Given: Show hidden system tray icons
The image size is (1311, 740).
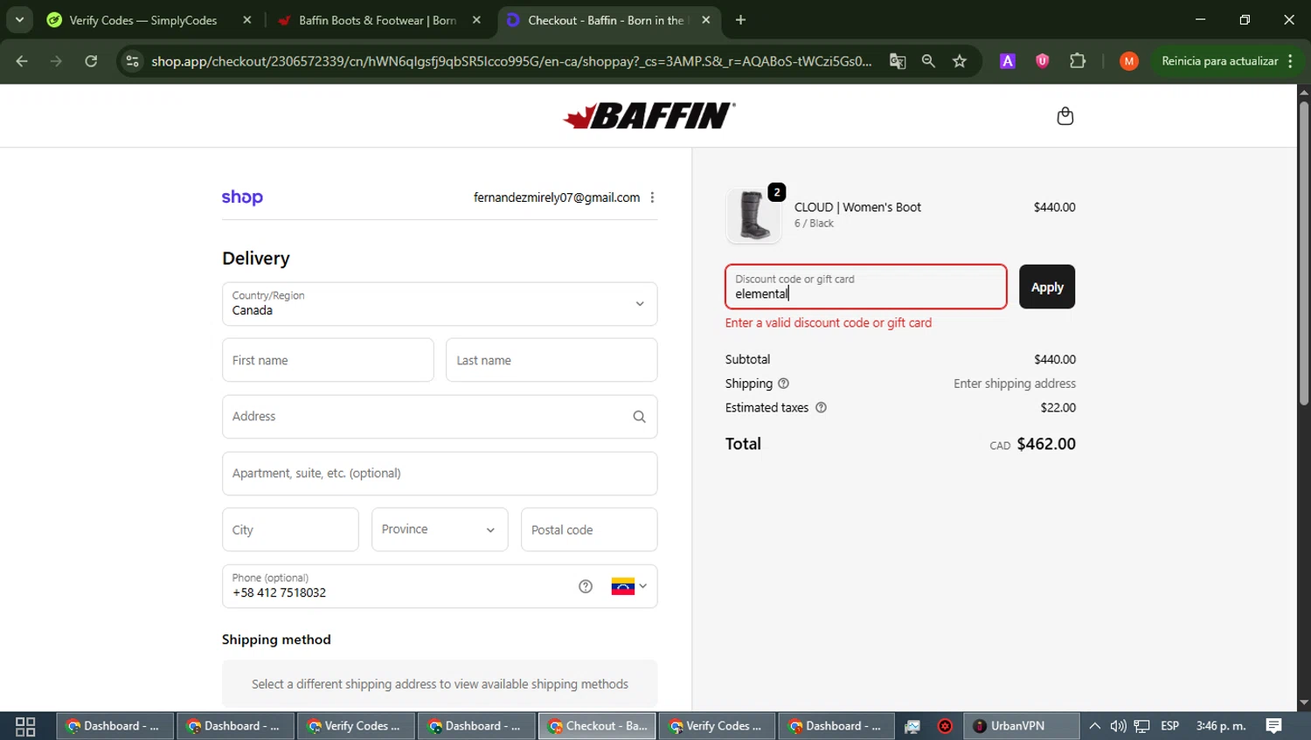Looking at the screenshot, I should 1094,726.
